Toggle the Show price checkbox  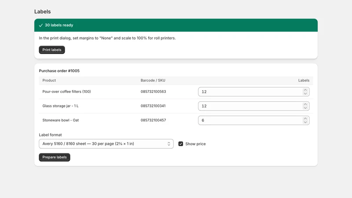point(181,144)
